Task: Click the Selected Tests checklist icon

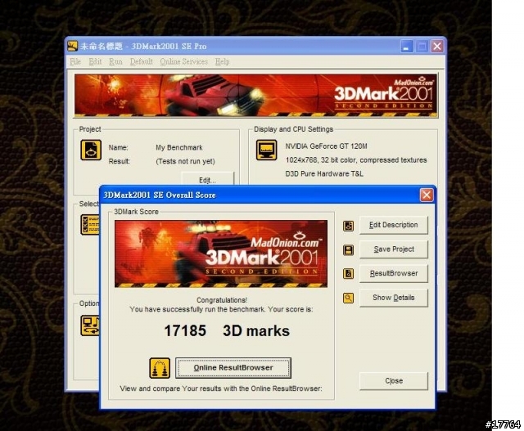Action: pyautogui.click(x=90, y=225)
